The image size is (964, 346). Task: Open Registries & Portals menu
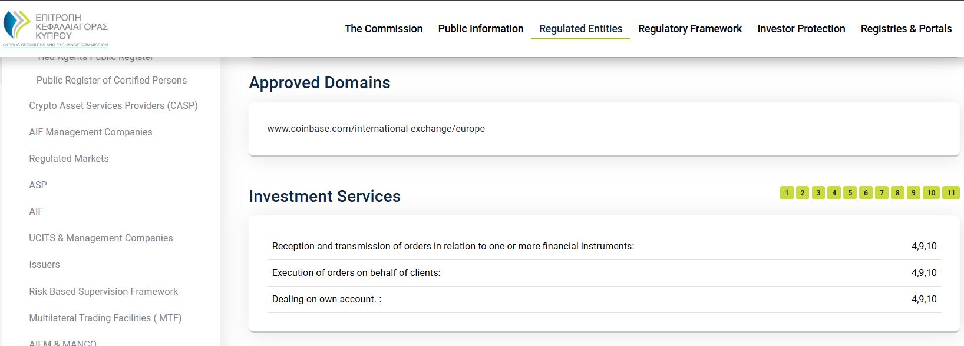[906, 28]
